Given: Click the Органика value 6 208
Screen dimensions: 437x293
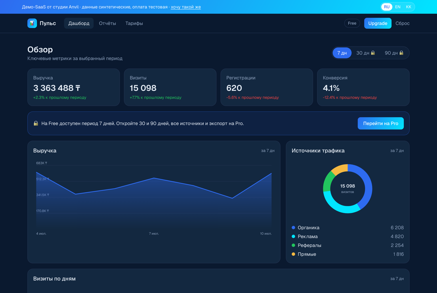Looking at the screenshot, I should pos(397,228).
